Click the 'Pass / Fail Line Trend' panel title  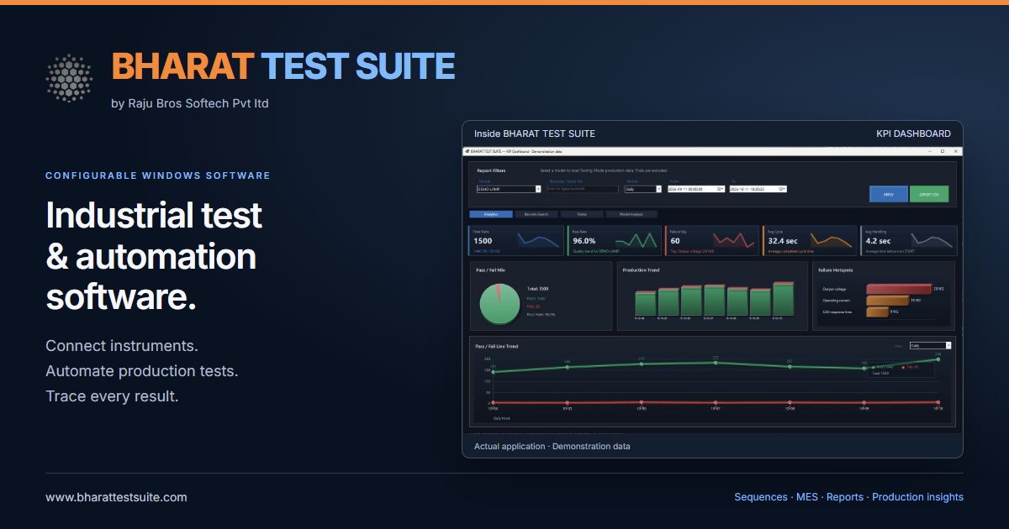[497, 346]
